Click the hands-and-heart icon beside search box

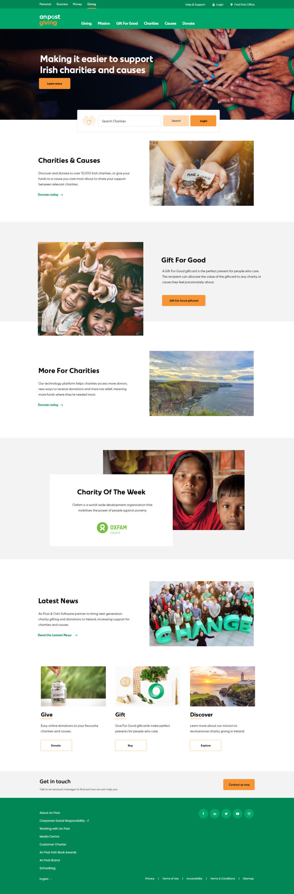89,121
